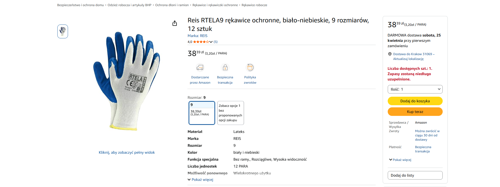The image size is (500, 187).
Task: Open the rating breakdown chevron beside stars
Action: click(x=211, y=42)
